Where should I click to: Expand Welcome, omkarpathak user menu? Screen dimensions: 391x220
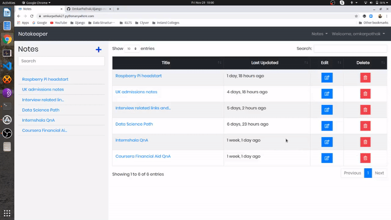tap(358, 34)
